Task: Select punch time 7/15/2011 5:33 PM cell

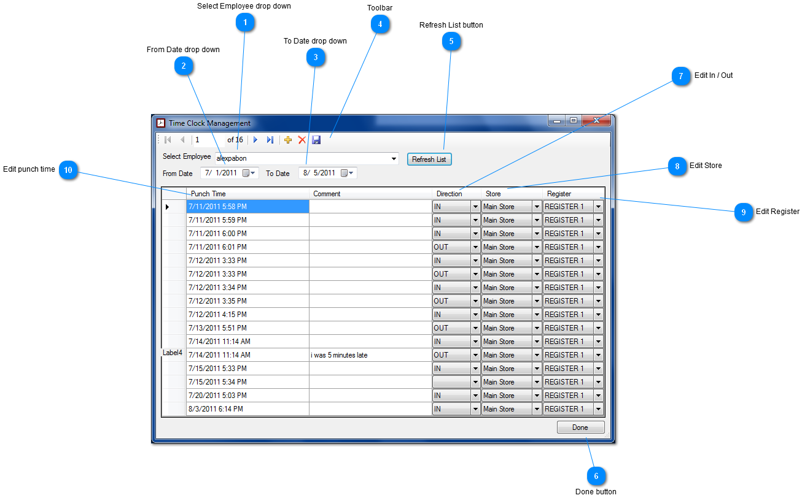Action: click(x=247, y=369)
